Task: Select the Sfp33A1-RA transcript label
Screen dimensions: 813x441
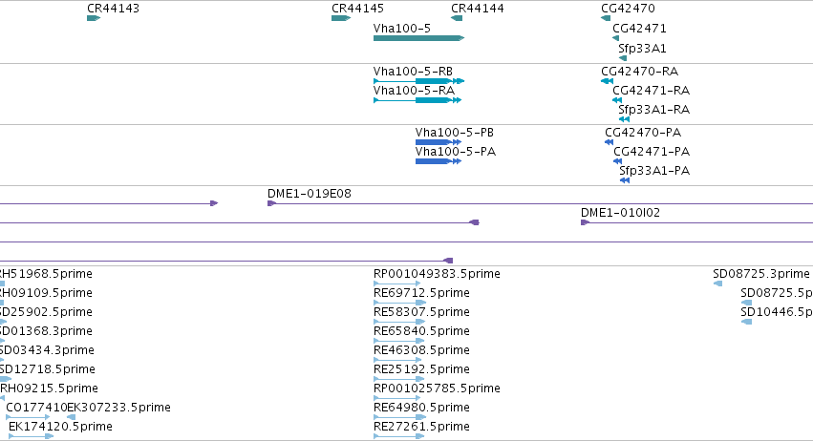Action: [653, 110]
